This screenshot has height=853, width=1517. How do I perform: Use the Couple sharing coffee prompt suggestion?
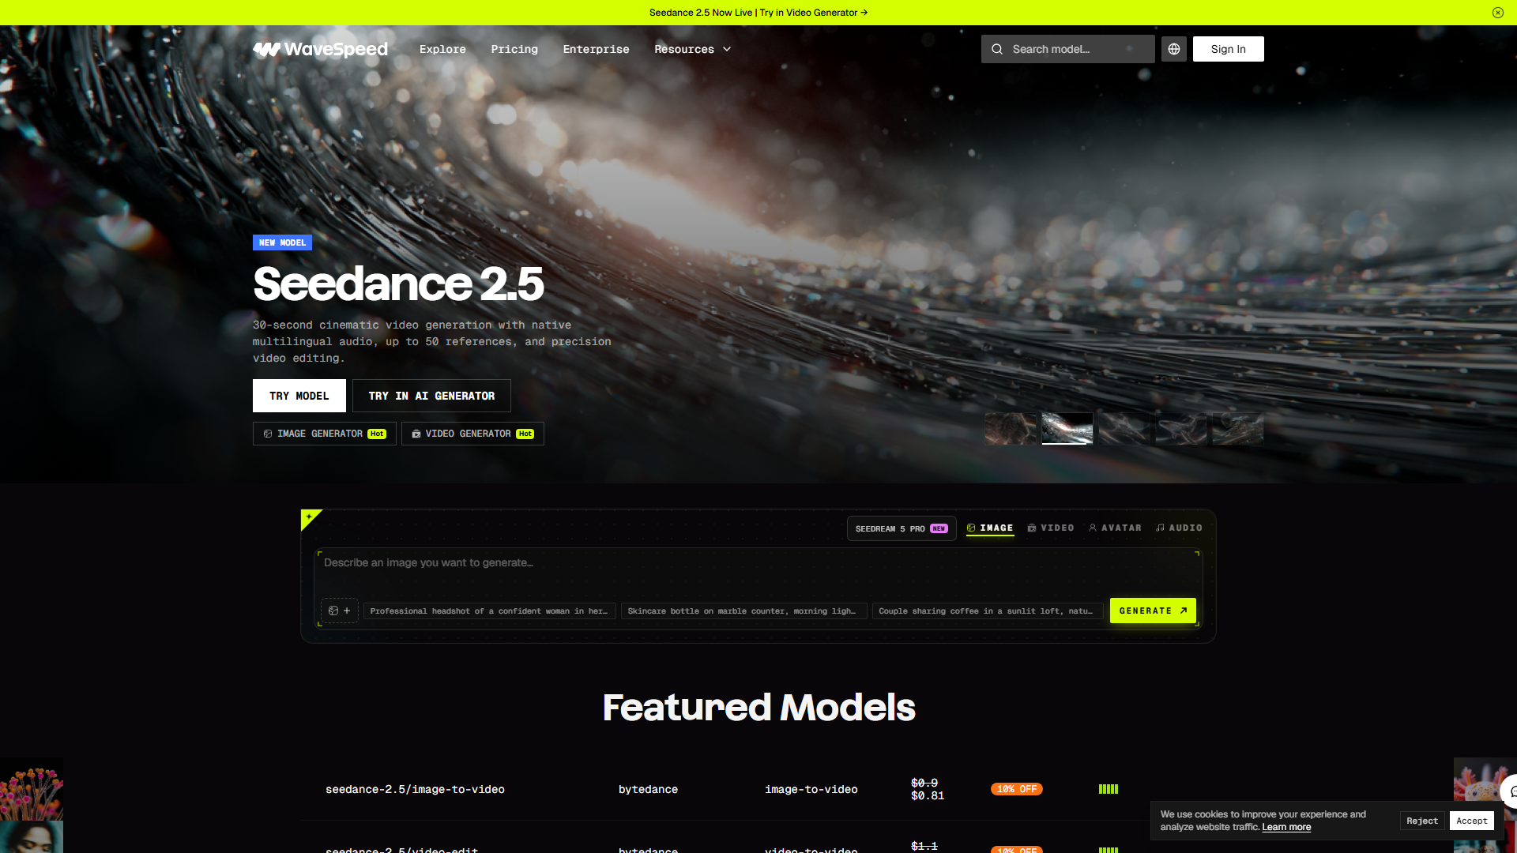coord(988,611)
